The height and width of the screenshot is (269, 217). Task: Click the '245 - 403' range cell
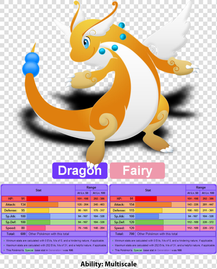99,205
